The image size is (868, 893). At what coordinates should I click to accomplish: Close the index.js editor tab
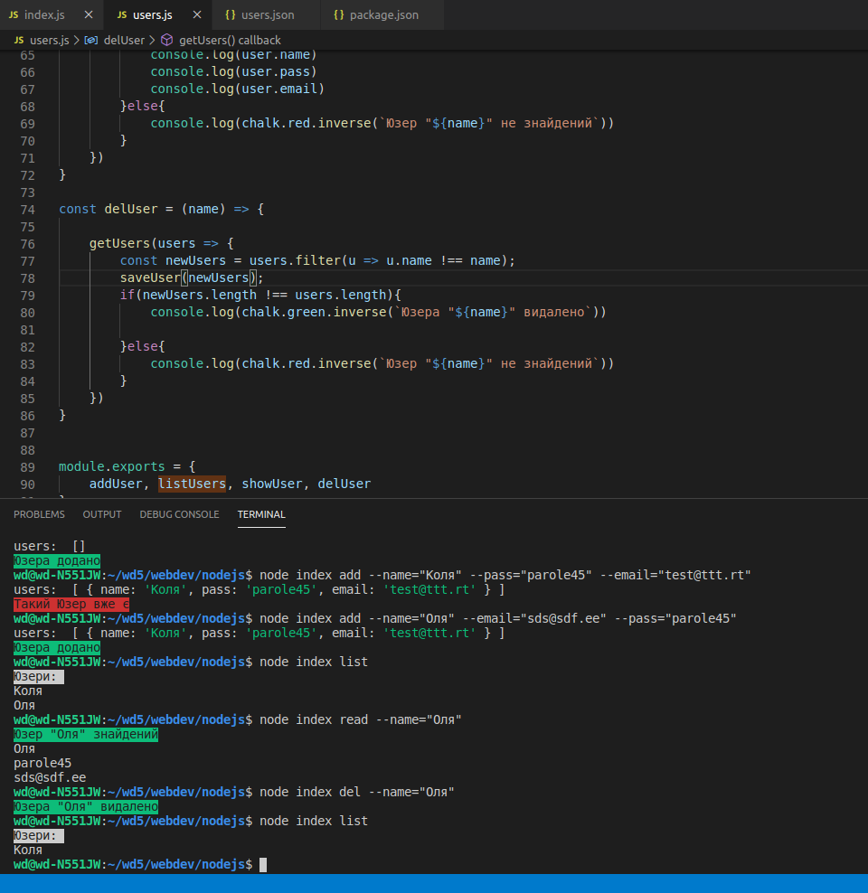(x=88, y=15)
